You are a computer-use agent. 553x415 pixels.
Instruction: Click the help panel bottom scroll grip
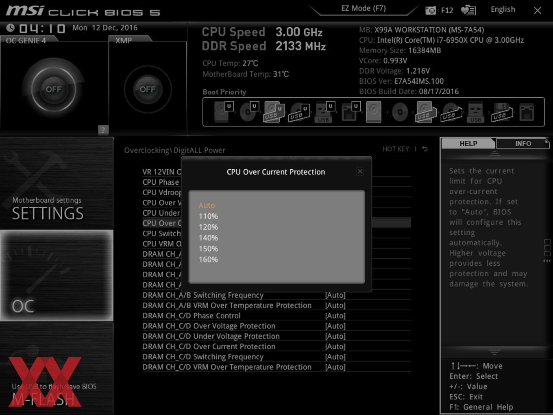click(494, 352)
